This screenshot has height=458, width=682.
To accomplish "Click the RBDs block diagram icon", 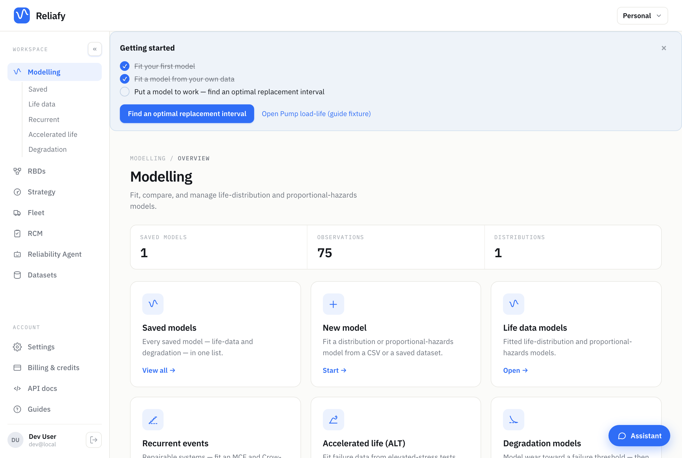I will point(17,171).
